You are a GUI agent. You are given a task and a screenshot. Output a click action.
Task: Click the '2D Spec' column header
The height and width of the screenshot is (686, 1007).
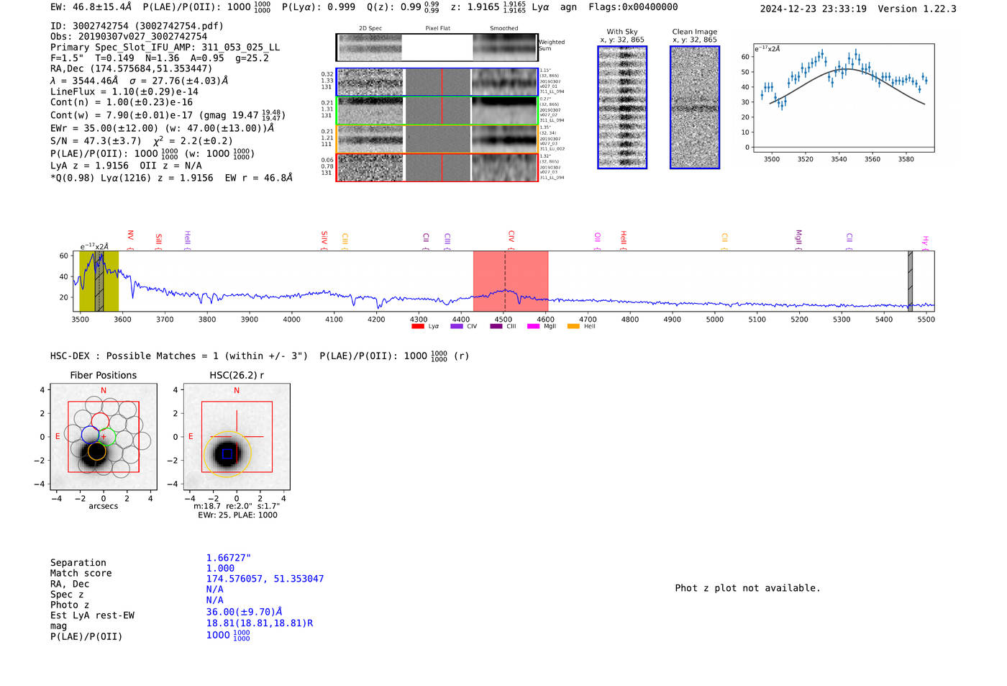(370, 28)
